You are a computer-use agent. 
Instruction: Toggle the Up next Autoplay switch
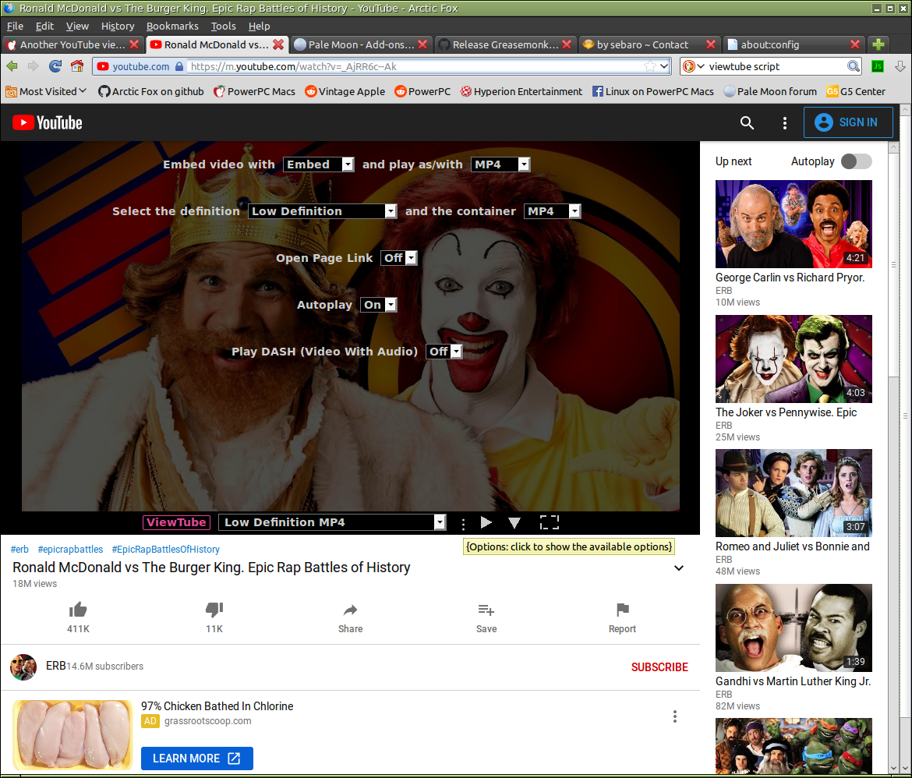[x=857, y=161]
